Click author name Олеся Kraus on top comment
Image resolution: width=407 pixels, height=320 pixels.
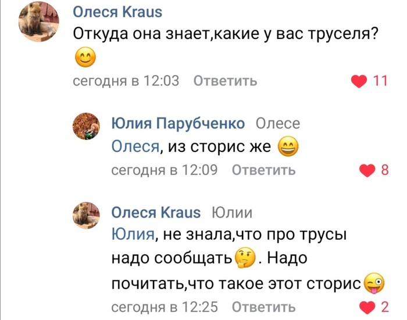117,12
